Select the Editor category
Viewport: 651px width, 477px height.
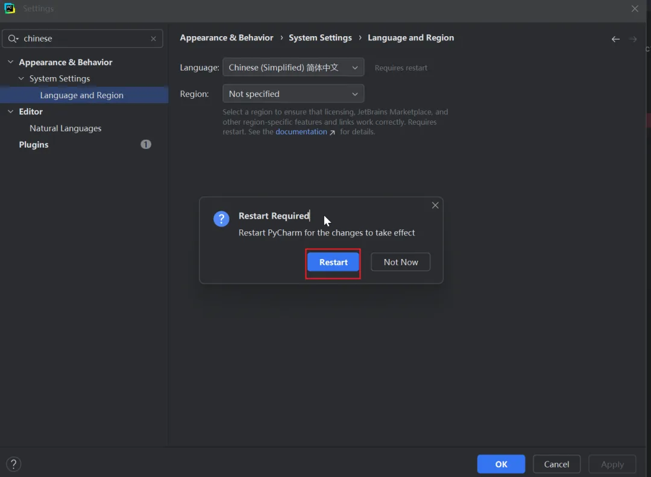pyautogui.click(x=31, y=111)
